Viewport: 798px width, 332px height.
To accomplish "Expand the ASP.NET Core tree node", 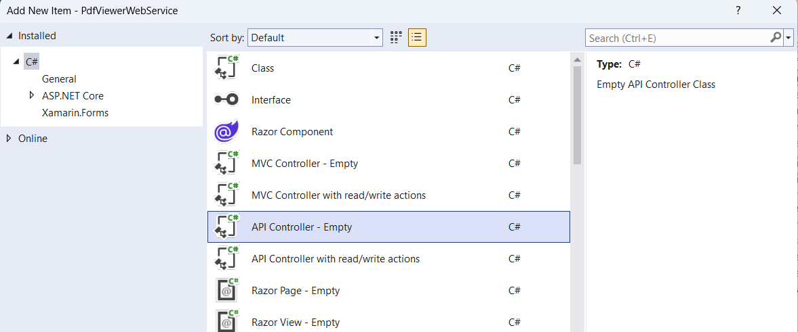I will pos(31,95).
